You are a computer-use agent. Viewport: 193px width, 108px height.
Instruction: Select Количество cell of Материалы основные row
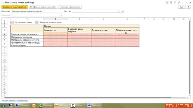click(x=55, y=37)
